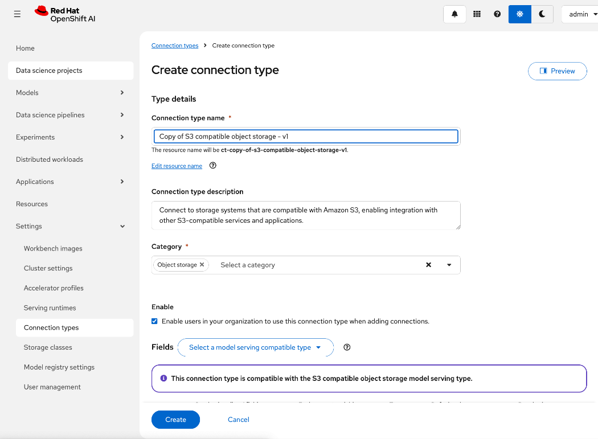Clear all selected categories with X
598x439 pixels.
(x=429, y=265)
